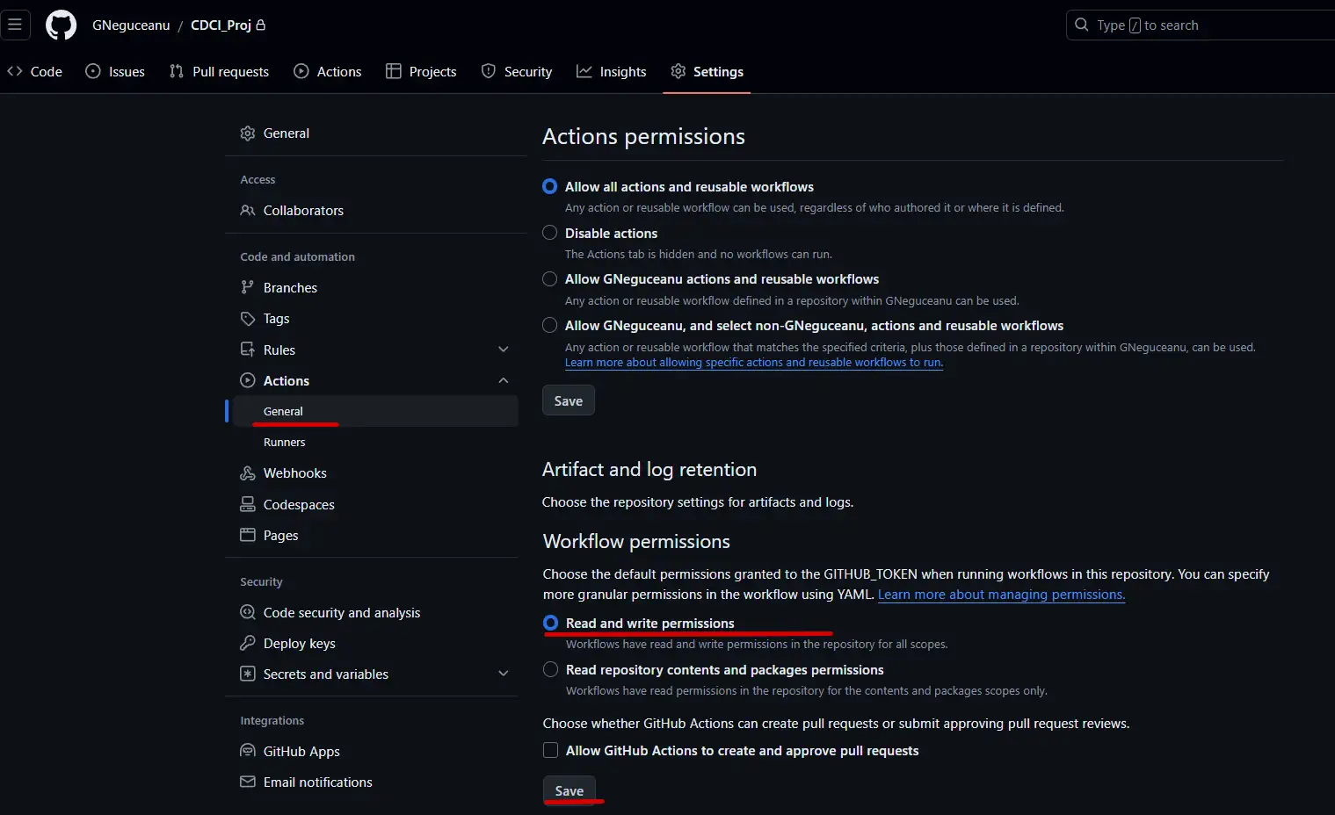The height and width of the screenshot is (815, 1335).
Task: Collapse the Actions sidebar section
Action: coord(503,380)
